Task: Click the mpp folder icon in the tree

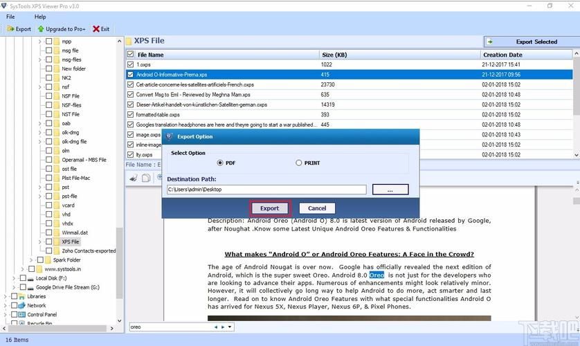Action: [56, 42]
